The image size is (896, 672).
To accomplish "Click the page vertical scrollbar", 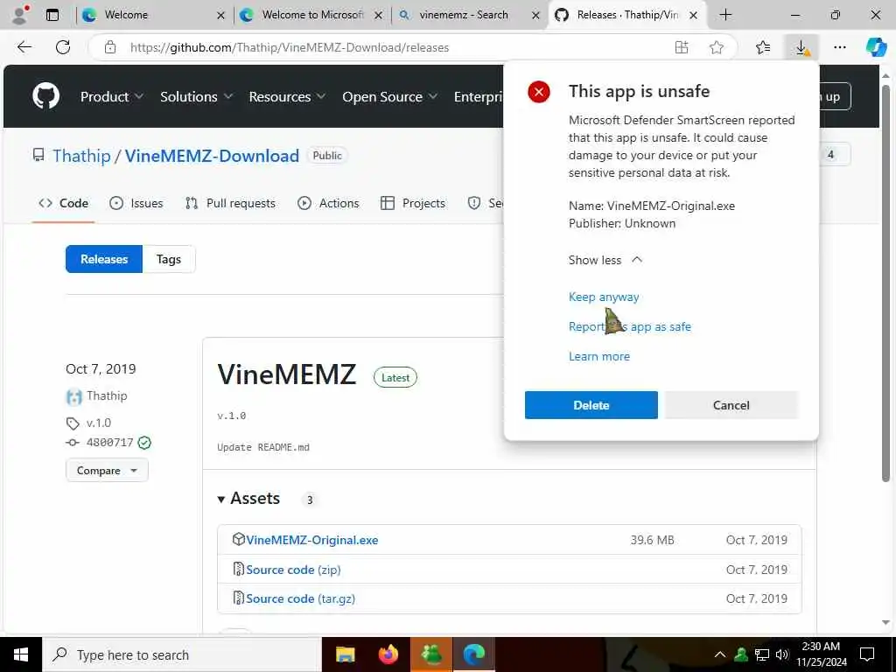I will (x=885, y=283).
